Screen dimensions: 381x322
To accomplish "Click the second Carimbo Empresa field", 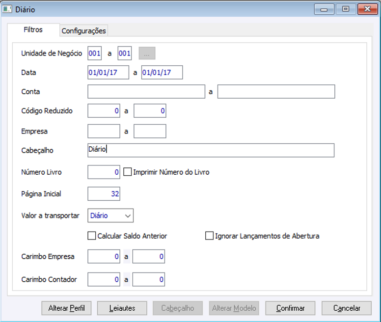I will click(x=149, y=256).
